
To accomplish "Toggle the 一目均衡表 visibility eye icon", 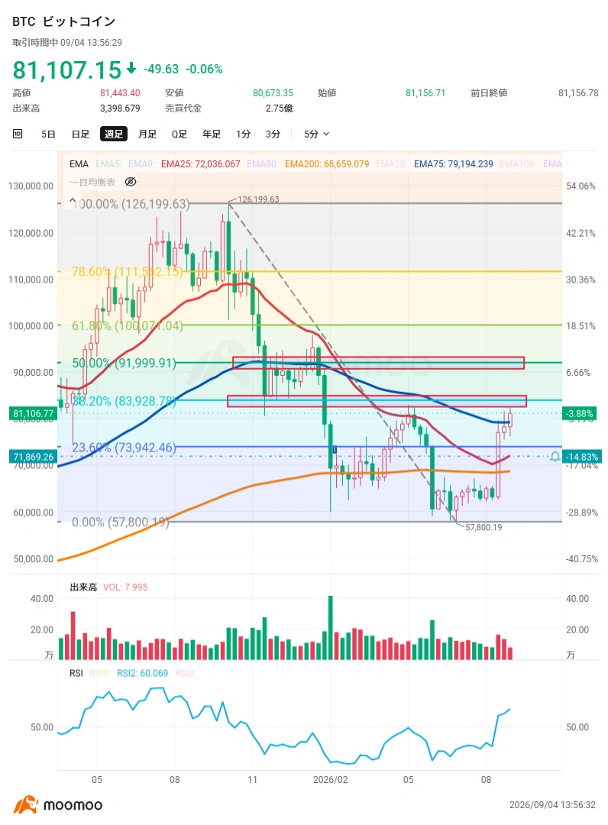I will 131,182.
